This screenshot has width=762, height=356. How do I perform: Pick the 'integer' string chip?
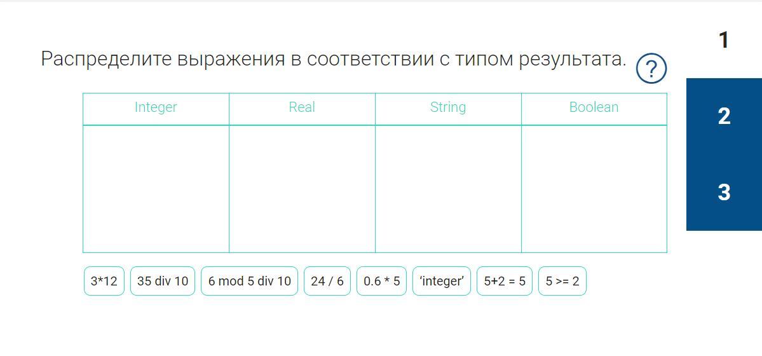[442, 281]
